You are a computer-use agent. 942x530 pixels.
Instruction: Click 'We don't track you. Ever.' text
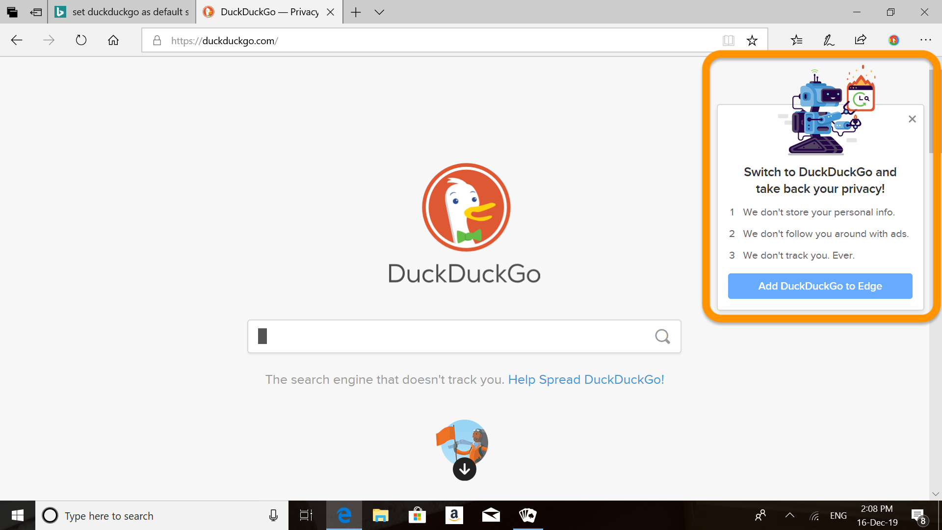(798, 255)
